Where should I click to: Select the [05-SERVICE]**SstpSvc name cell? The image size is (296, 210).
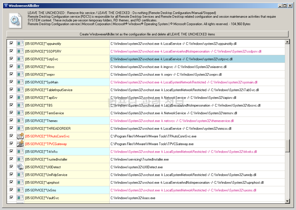(x=67, y=59)
